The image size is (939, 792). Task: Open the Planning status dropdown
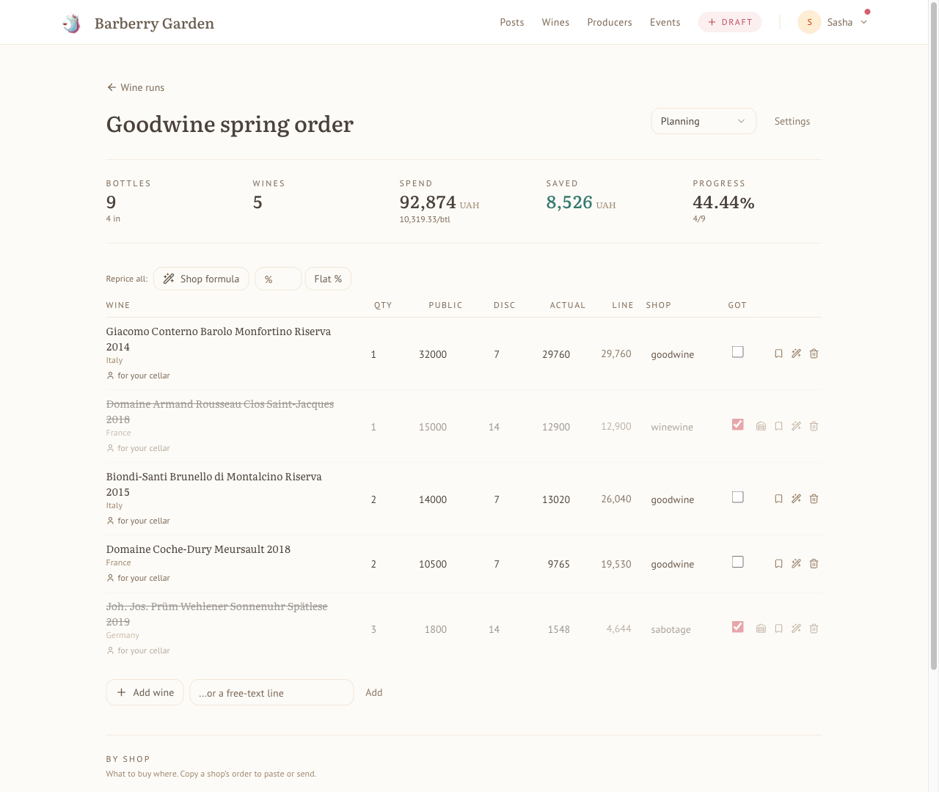(x=704, y=121)
